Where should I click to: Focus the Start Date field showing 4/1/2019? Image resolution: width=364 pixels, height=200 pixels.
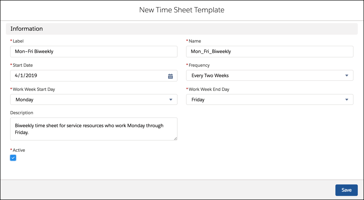(x=94, y=76)
